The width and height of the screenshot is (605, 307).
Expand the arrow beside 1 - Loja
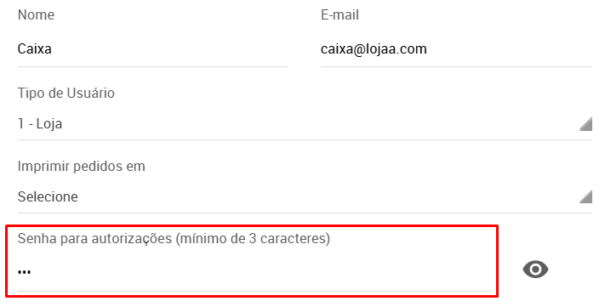tap(585, 124)
